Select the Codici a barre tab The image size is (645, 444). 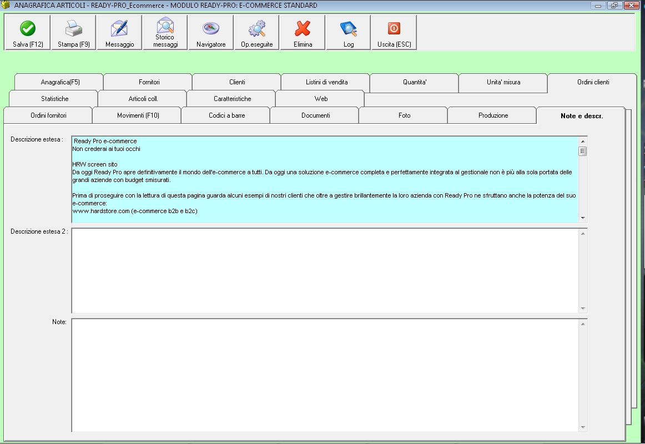[x=226, y=115]
